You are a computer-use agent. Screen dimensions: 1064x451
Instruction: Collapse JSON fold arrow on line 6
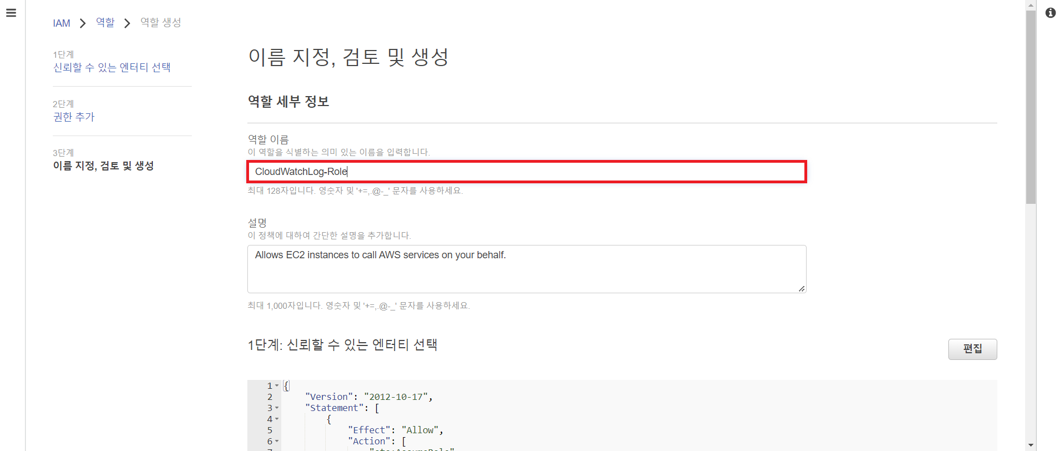(x=277, y=441)
